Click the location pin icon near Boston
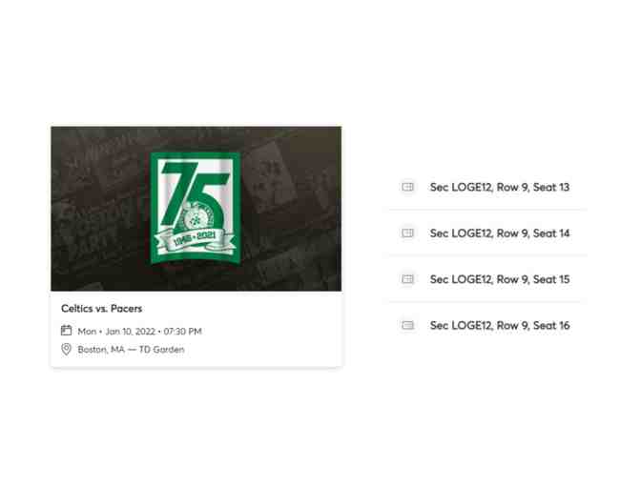This screenshot has width=641, height=486. tap(66, 349)
